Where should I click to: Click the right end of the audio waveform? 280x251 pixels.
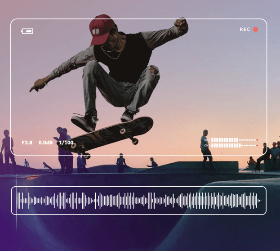(x=258, y=201)
